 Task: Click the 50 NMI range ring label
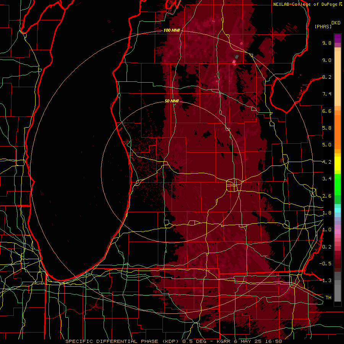point(172,101)
